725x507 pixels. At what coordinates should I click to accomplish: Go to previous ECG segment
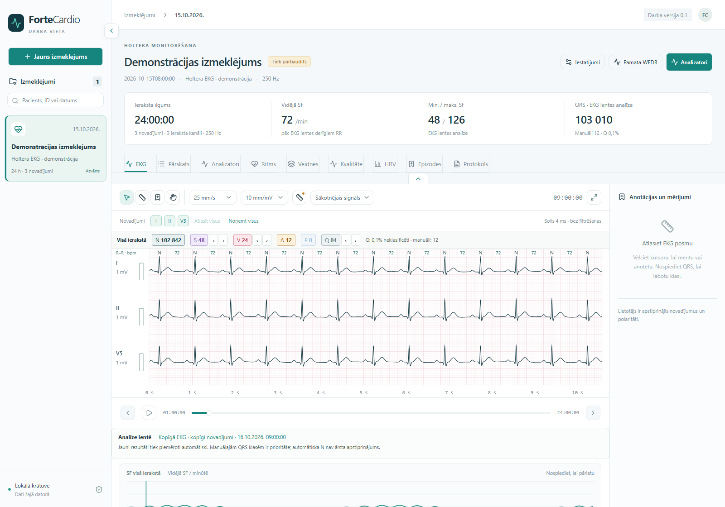pyautogui.click(x=128, y=413)
